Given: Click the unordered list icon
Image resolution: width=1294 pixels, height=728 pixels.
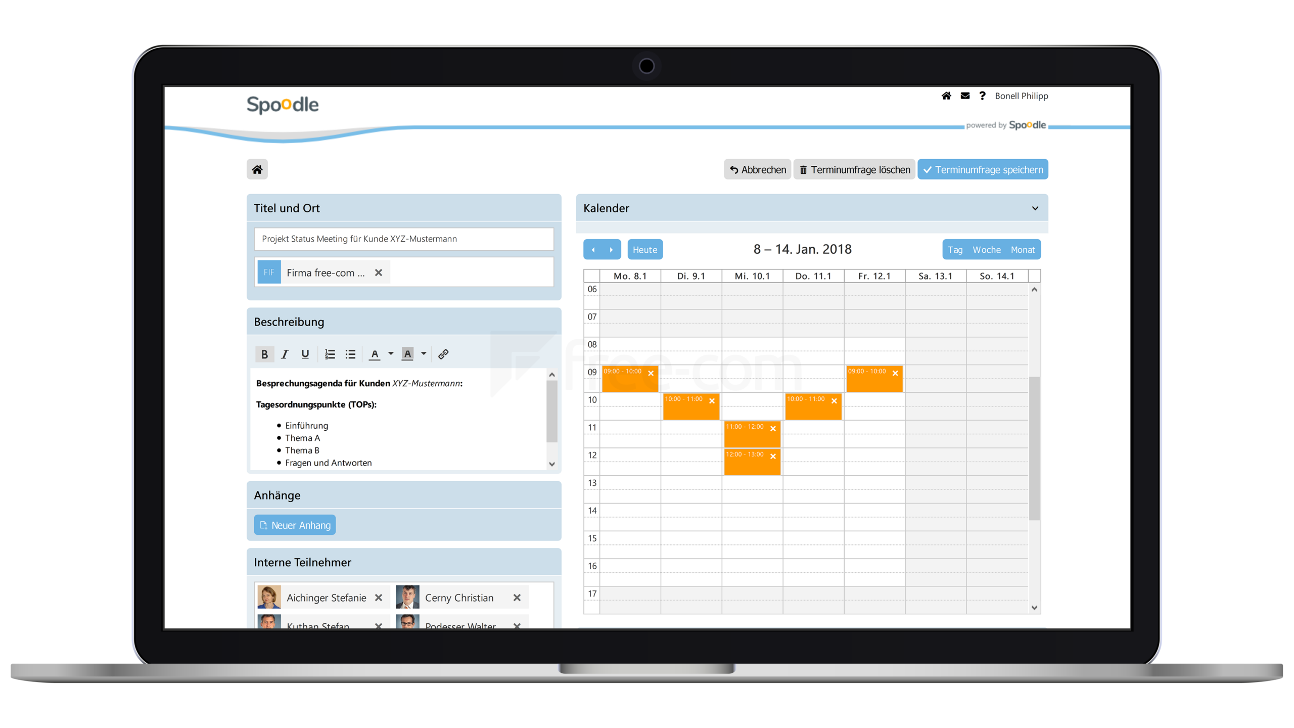Looking at the screenshot, I should [x=350, y=354].
